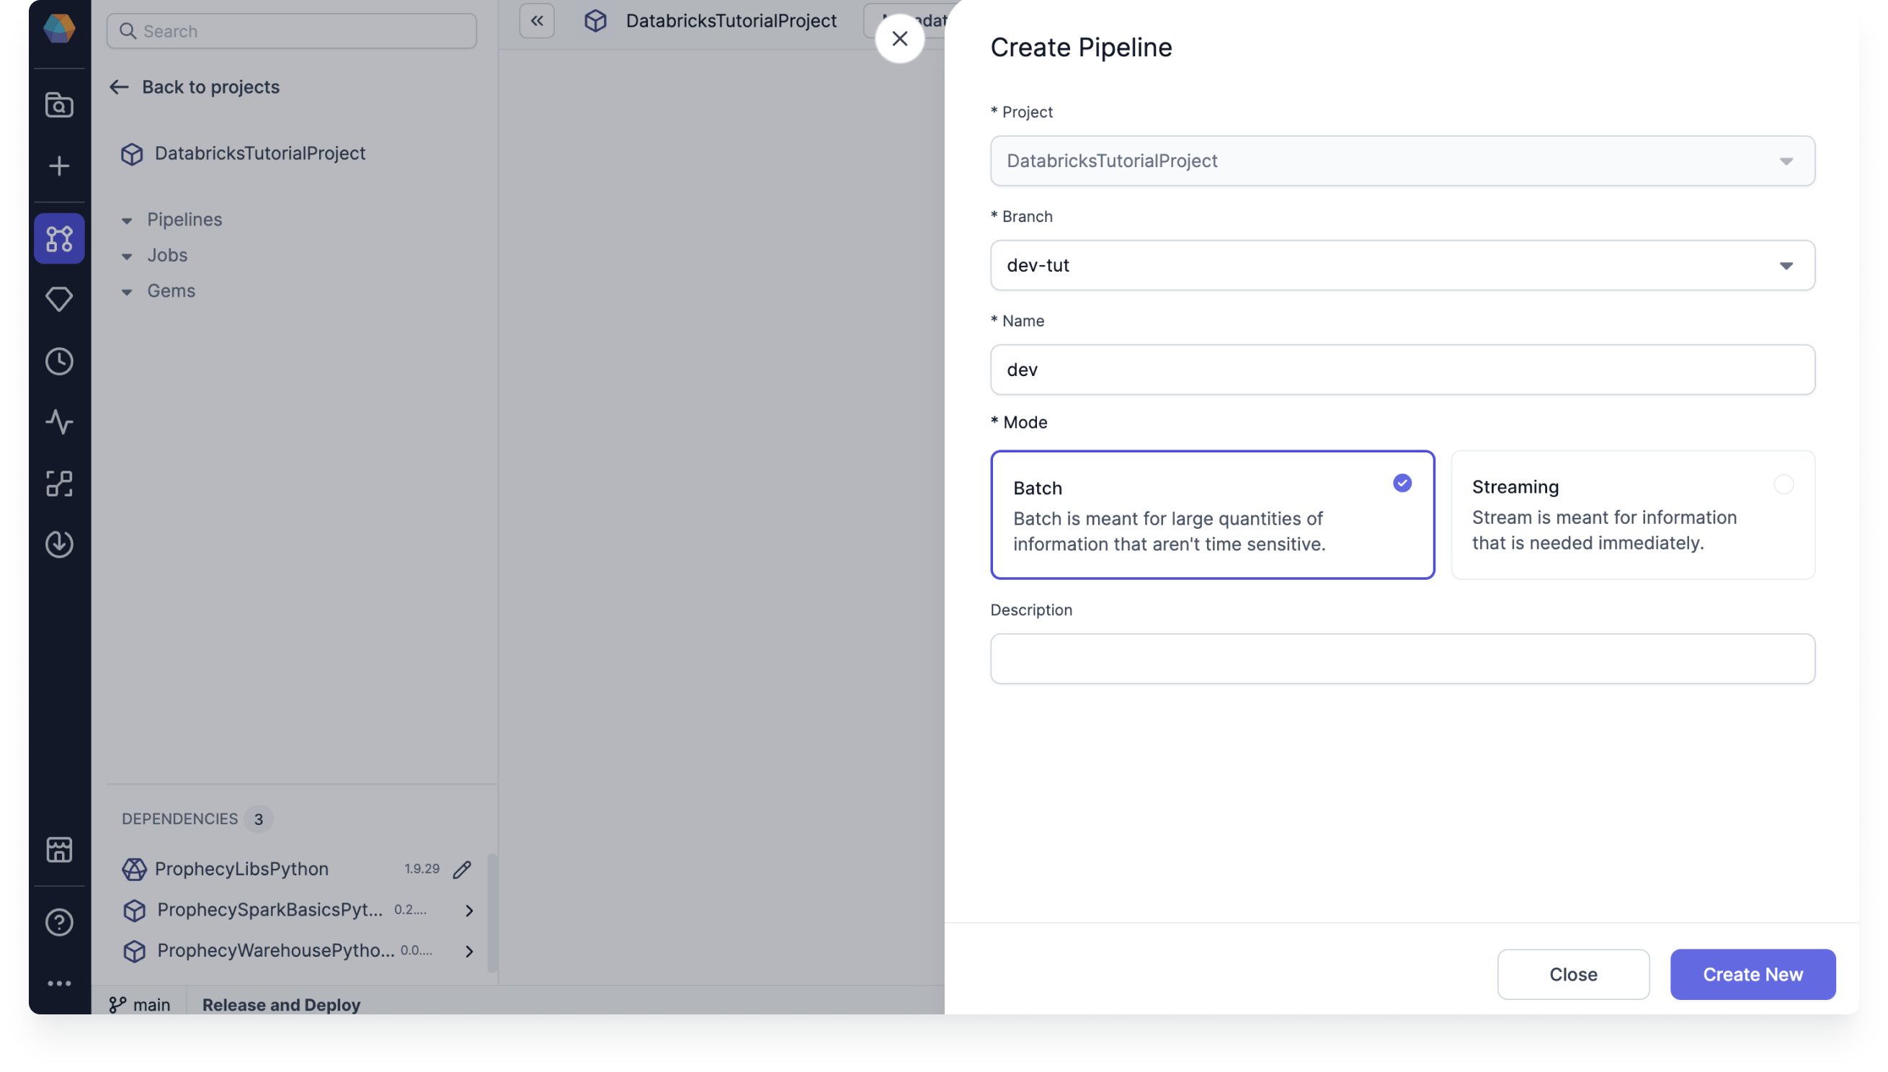Viewport: 1888px width, 1072px height.
Task: Click the dependencies count badge 3
Action: coord(259,818)
